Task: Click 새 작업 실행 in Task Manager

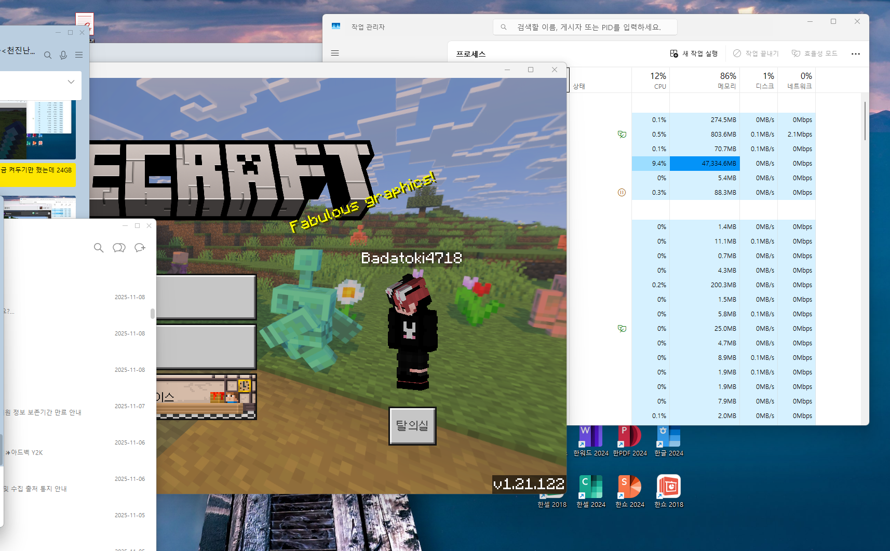Action: pyautogui.click(x=694, y=53)
